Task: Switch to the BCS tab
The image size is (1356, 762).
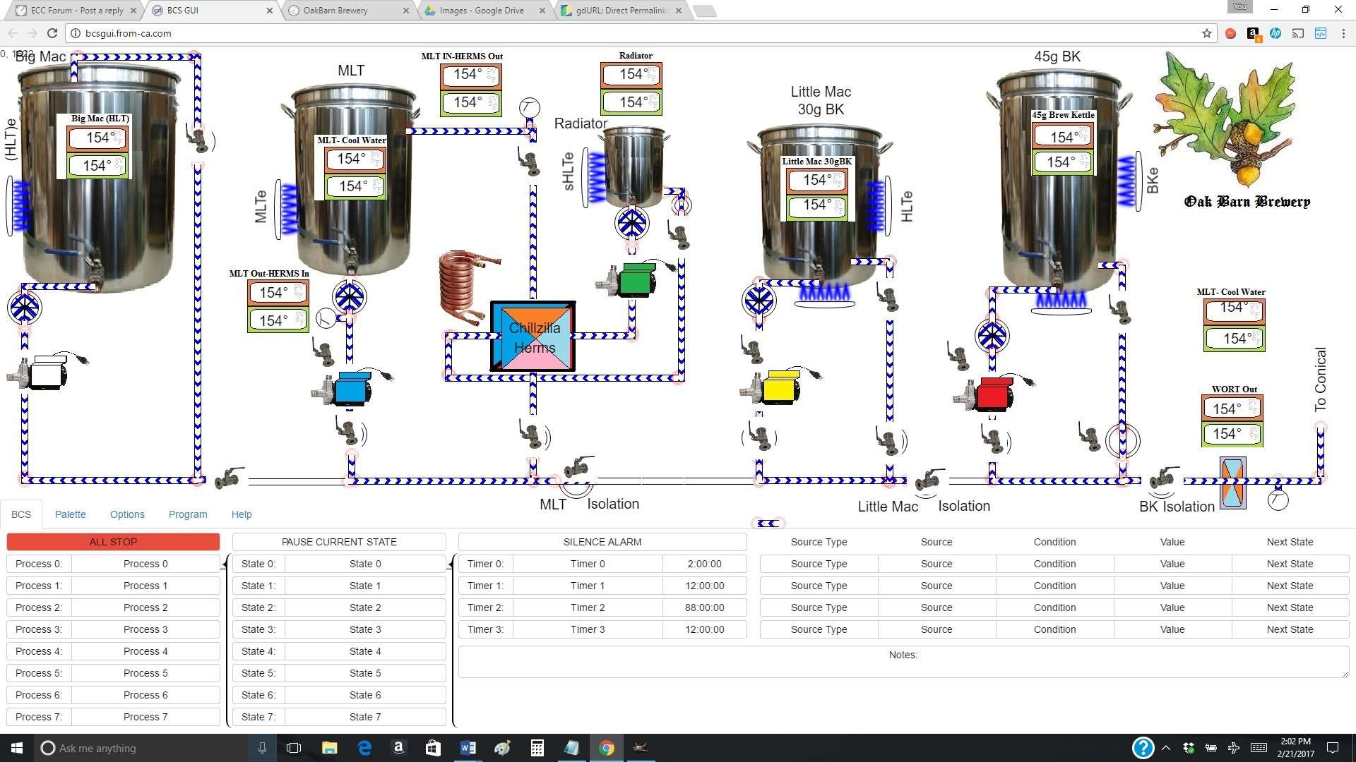Action: click(21, 514)
